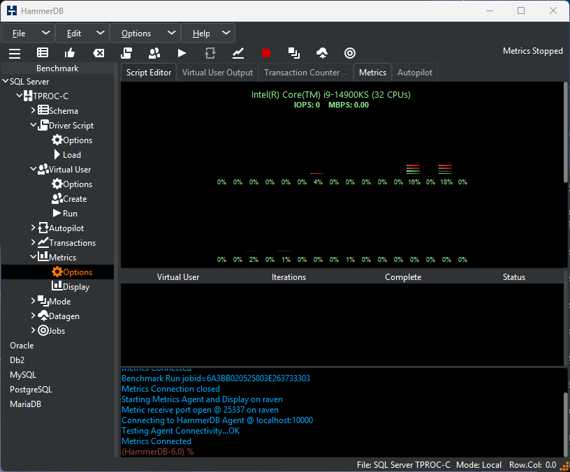The image size is (570, 472).
Task: Click the Benchmark panel header
Action: pos(57,68)
